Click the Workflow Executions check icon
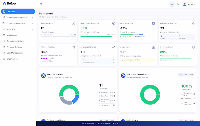Screen dimensions: 200x126 [x=123, y=76]
